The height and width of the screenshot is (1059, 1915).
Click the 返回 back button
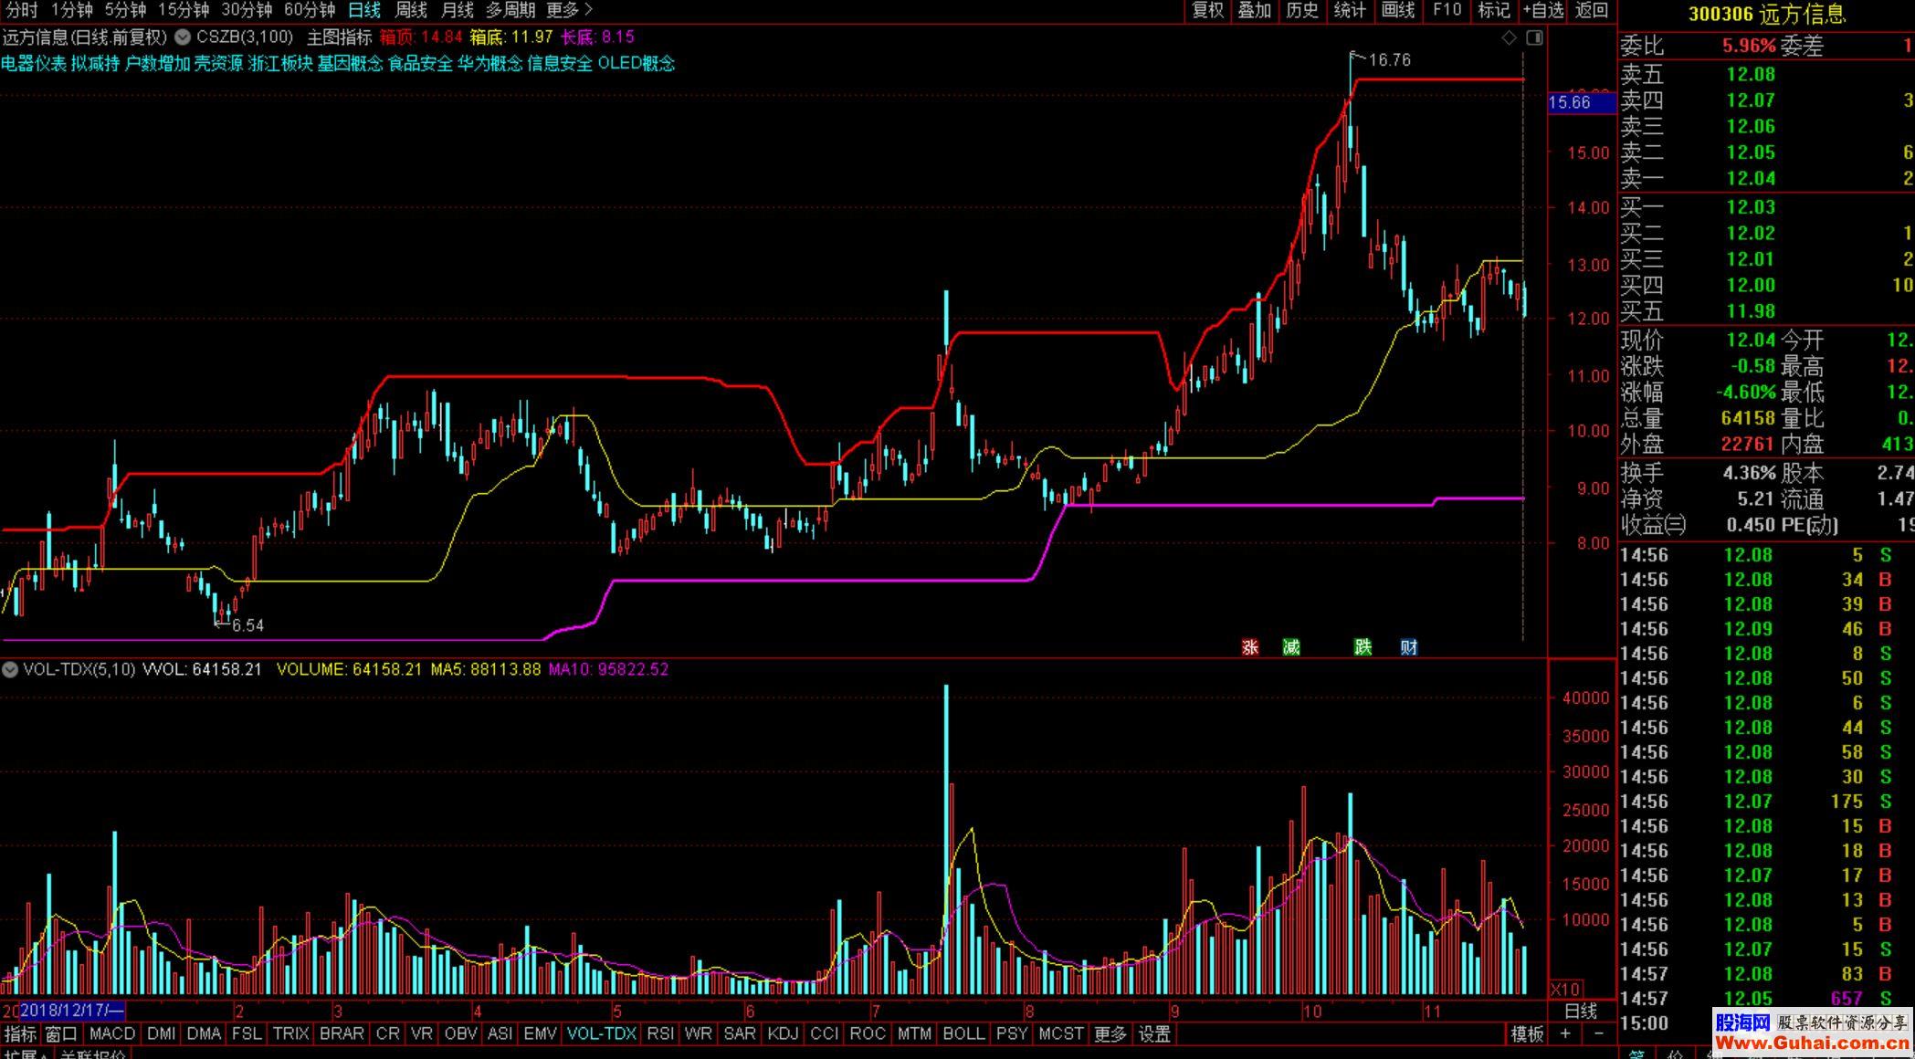(x=1592, y=10)
